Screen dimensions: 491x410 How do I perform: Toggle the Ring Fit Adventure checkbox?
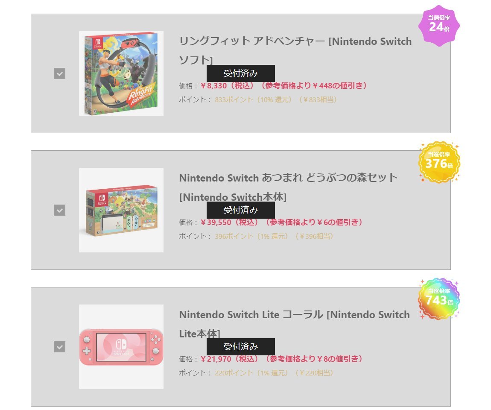click(60, 73)
